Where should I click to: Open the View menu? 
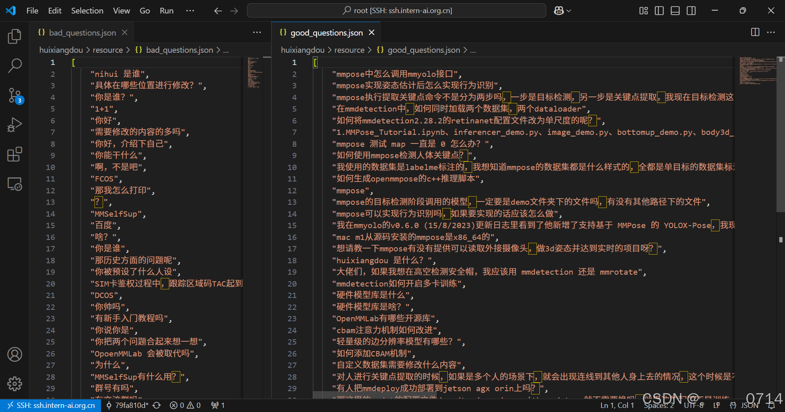pos(121,11)
